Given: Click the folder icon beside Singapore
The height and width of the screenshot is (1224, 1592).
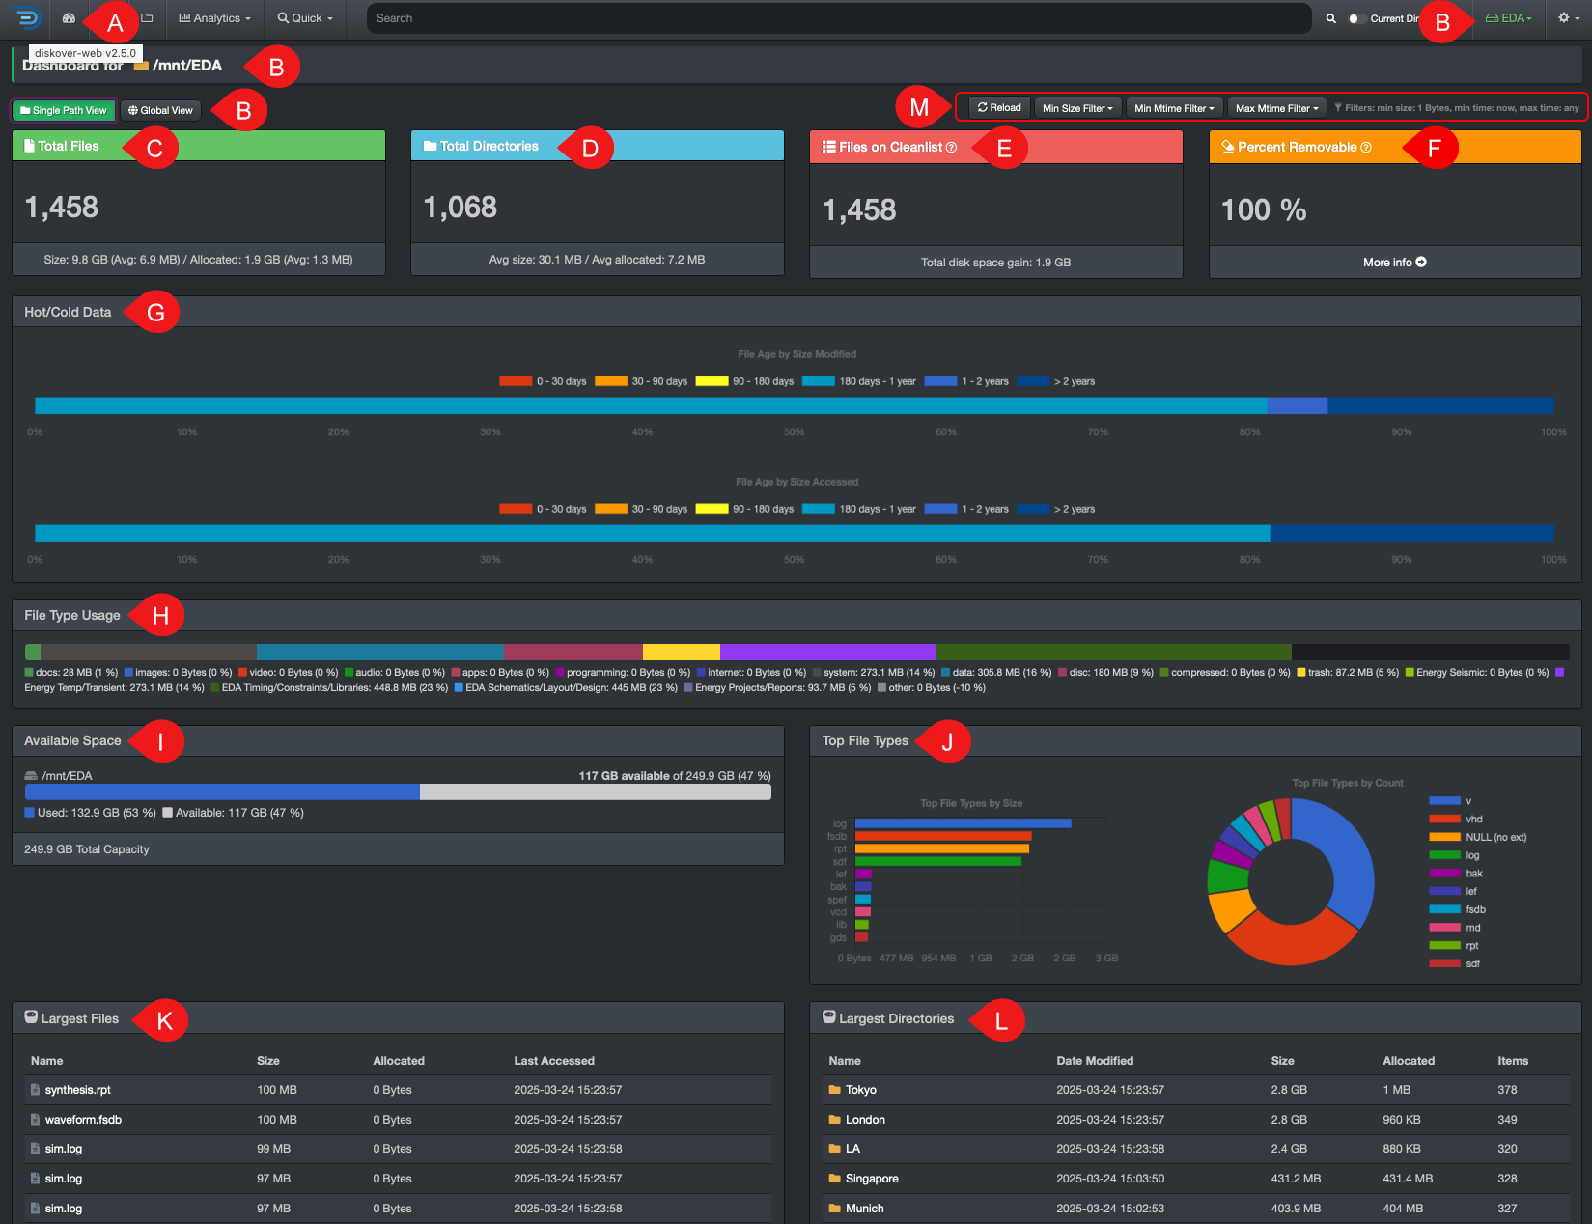Looking at the screenshot, I should pyautogui.click(x=834, y=1179).
